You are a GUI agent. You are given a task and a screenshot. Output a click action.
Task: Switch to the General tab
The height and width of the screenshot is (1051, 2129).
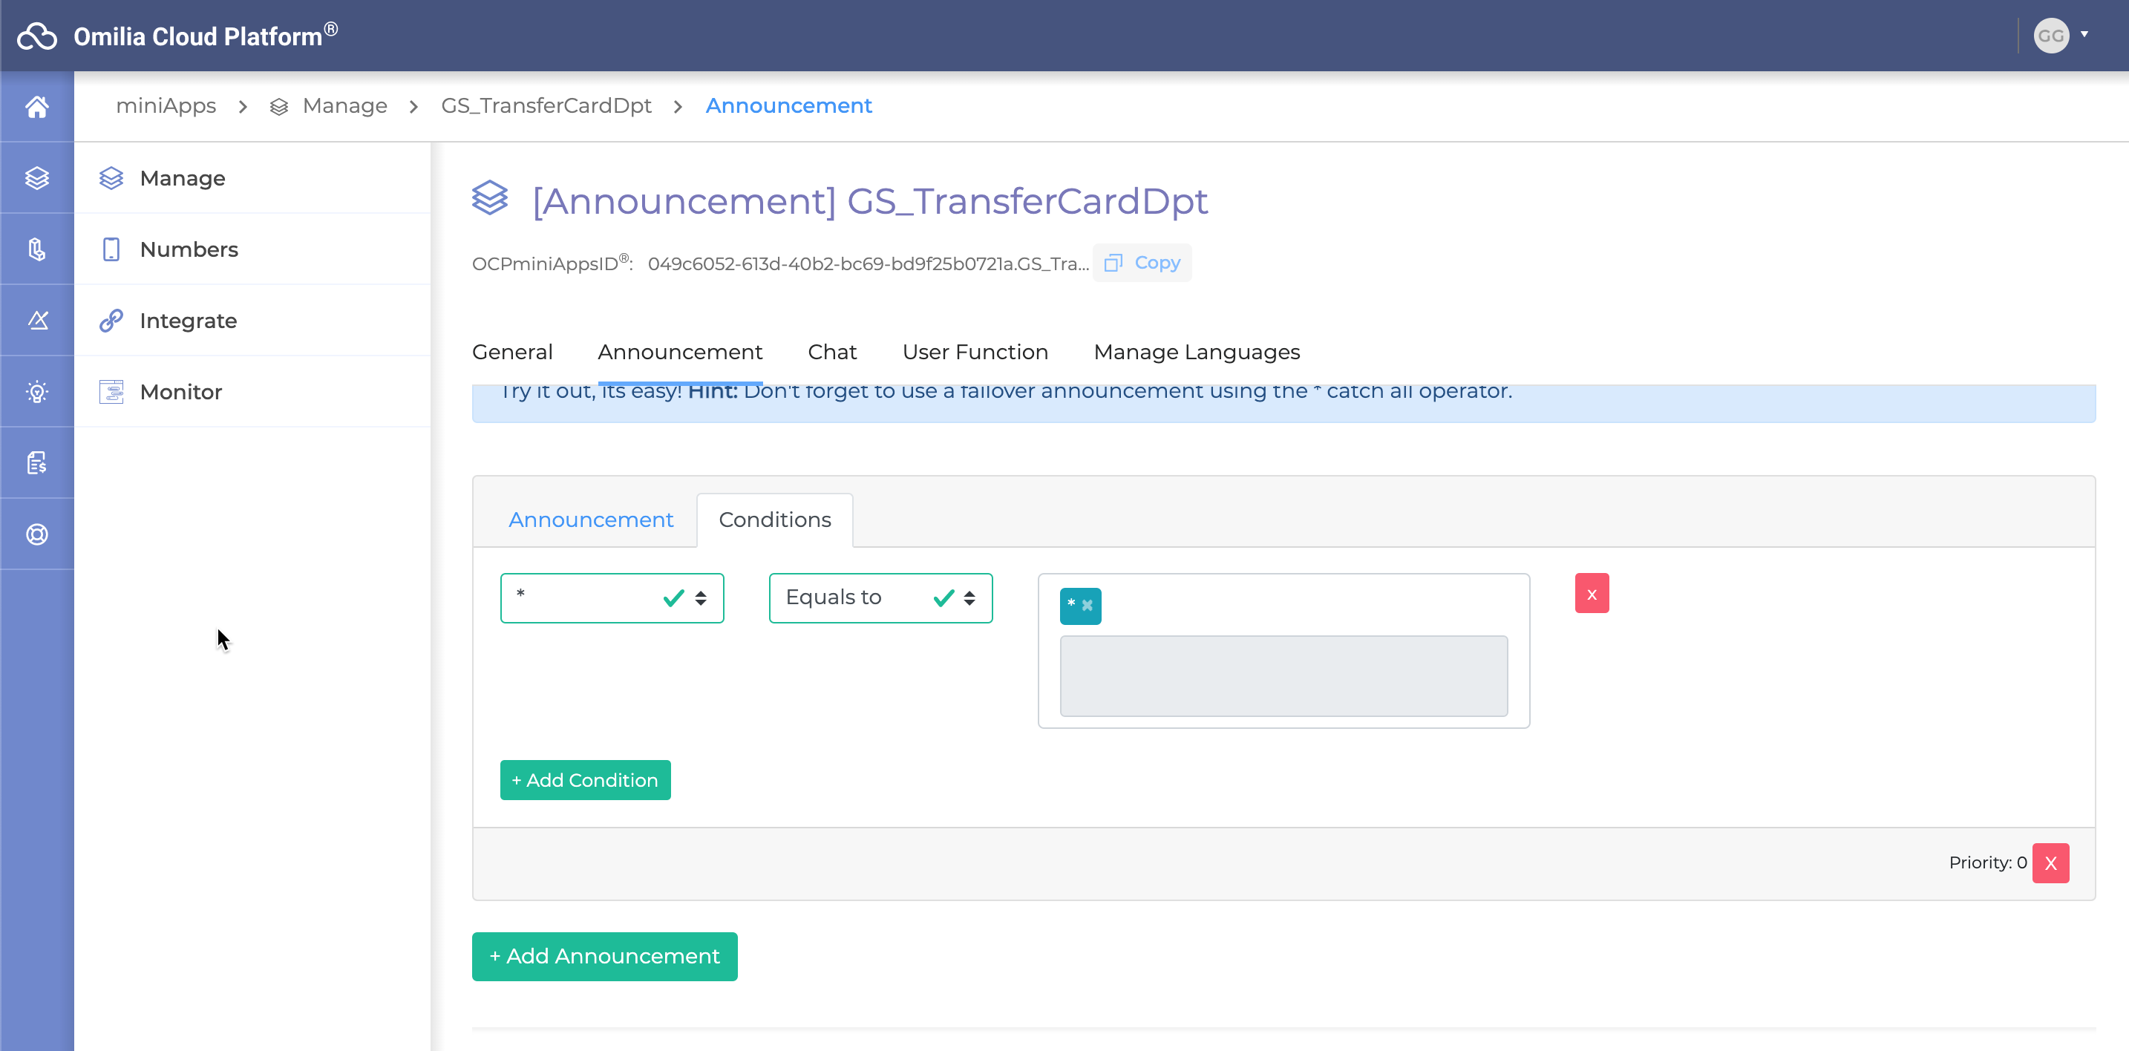(x=511, y=352)
